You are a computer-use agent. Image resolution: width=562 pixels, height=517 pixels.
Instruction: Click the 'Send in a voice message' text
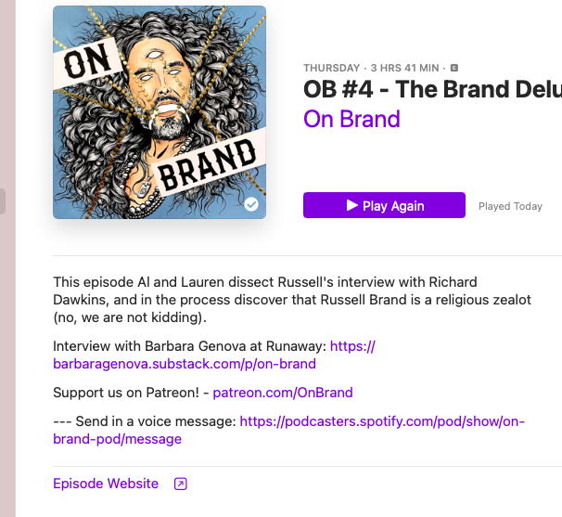pos(155,421)
